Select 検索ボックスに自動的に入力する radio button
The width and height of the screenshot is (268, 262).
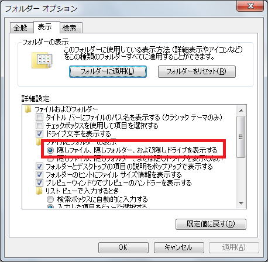point(50,199)
